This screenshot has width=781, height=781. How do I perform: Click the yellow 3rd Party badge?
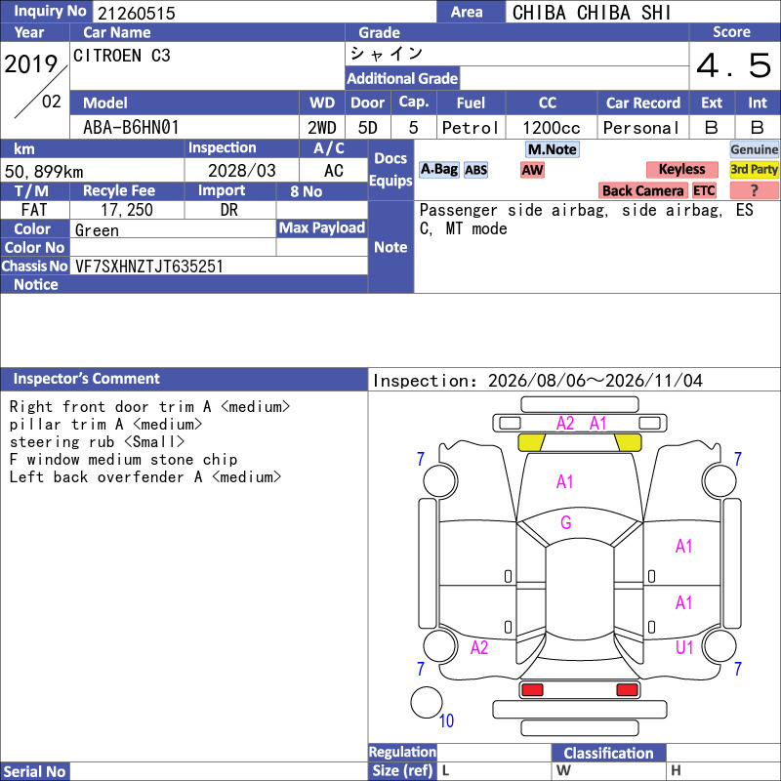point(754,169)
